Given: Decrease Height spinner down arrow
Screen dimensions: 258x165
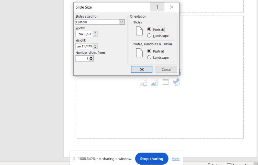Looking at the screenshot, I should (95, 47).
